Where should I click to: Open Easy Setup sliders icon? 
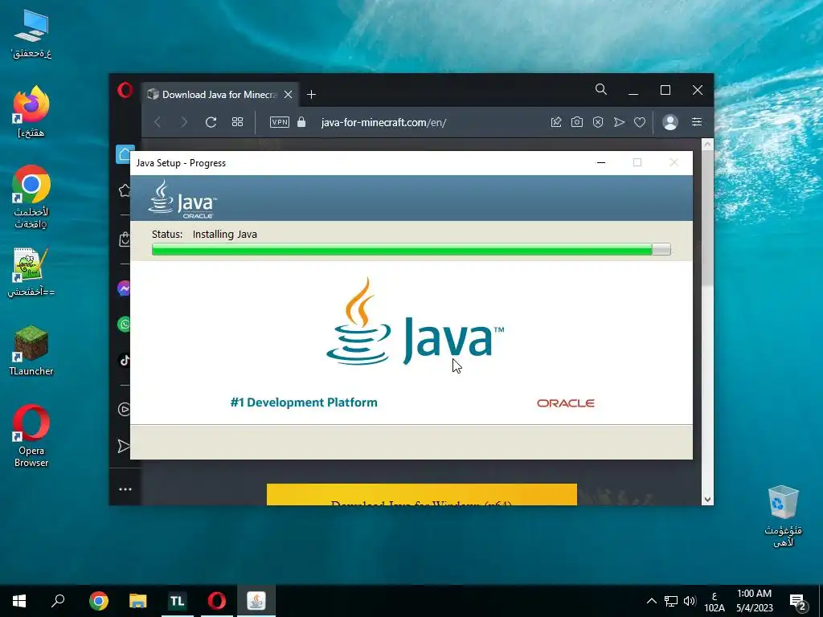[697, 122]
